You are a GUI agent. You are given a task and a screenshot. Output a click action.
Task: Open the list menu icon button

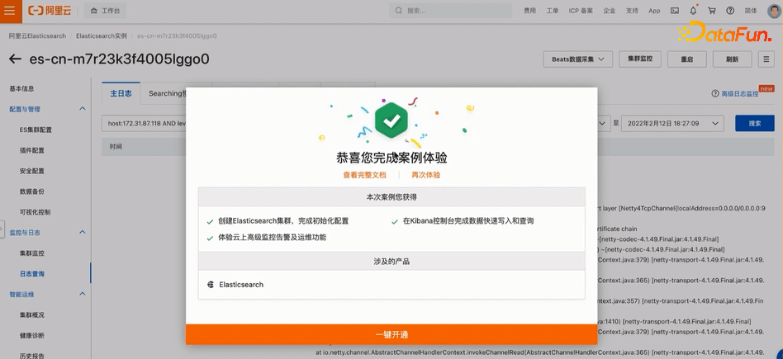click(x=766, y=59)
